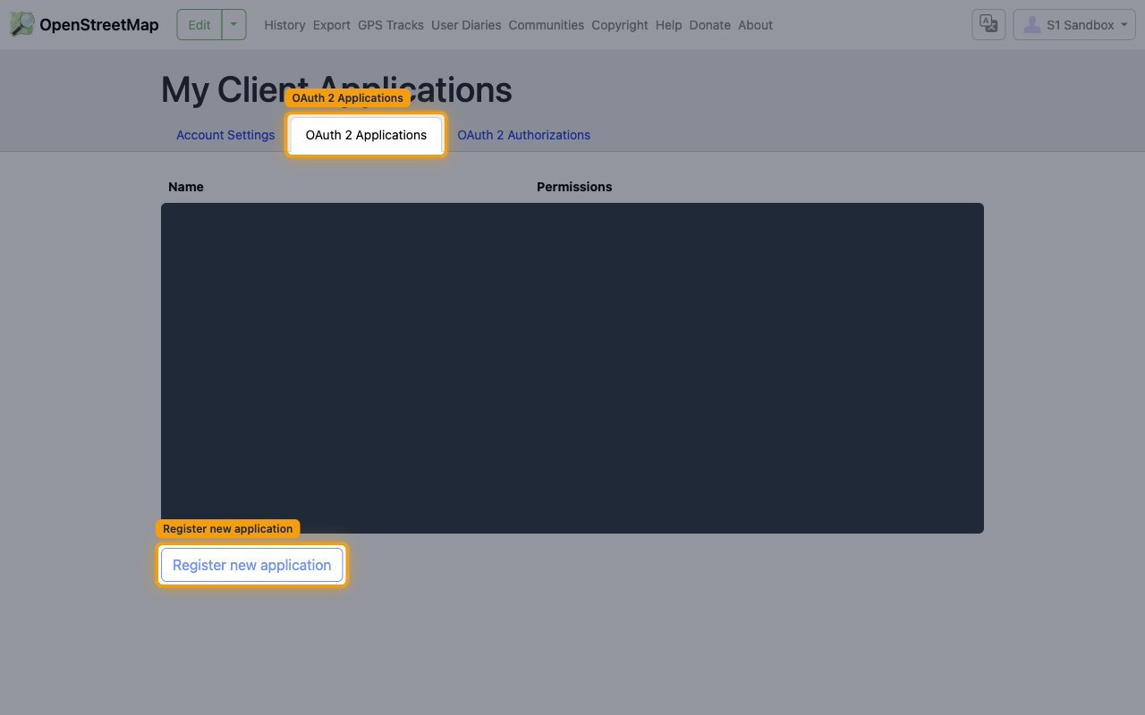The height and width of the screenshot is (715, 1145).
Task: Open the Help page
Action: pos(668,25)
